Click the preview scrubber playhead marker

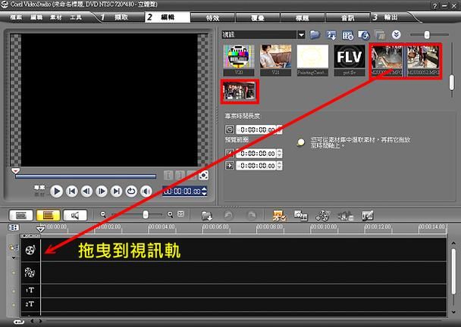click(15, 171)
